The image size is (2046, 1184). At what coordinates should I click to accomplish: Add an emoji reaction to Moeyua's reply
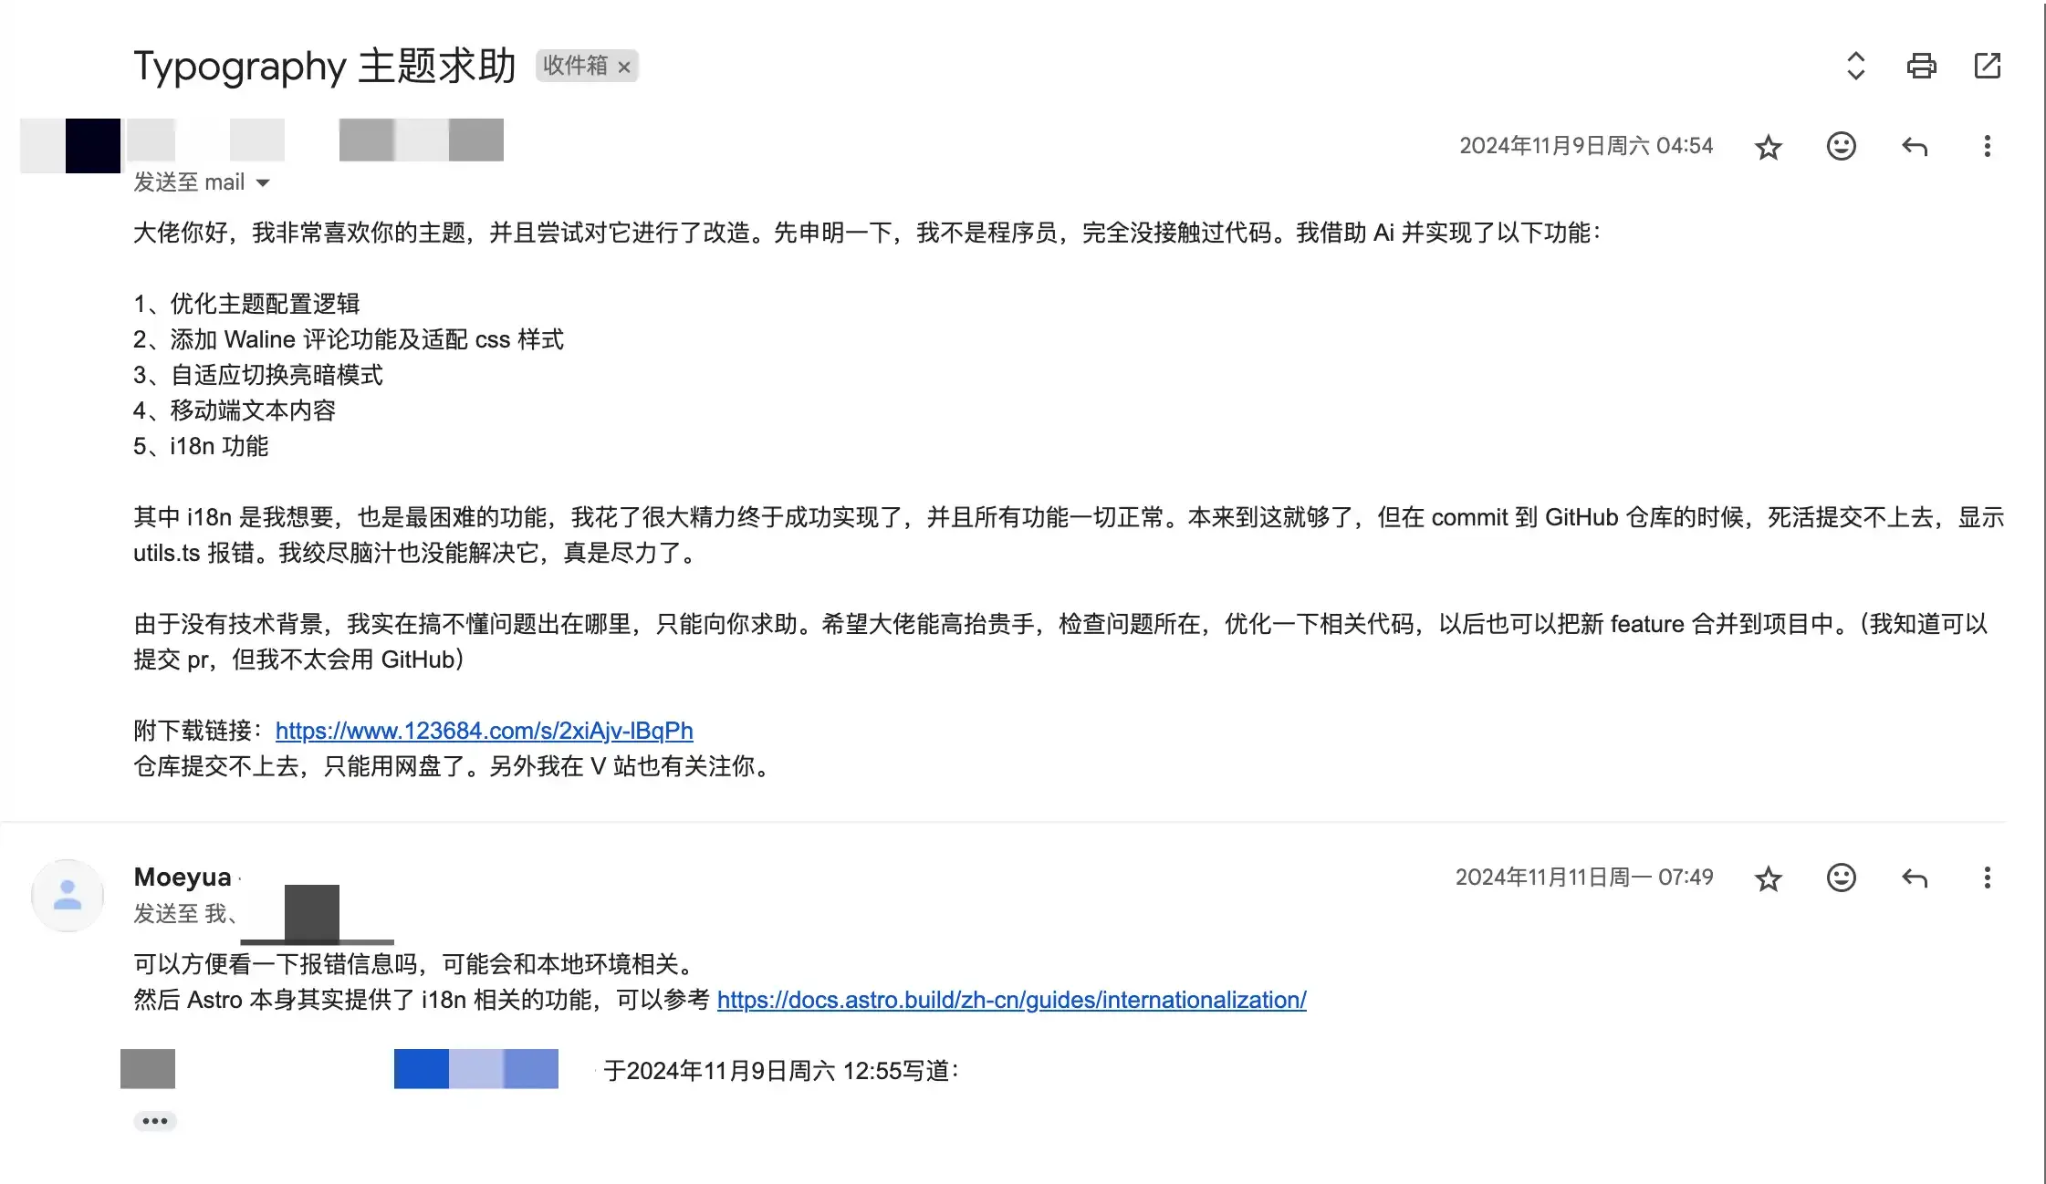pyautogui.click(x=1841, y=878)
